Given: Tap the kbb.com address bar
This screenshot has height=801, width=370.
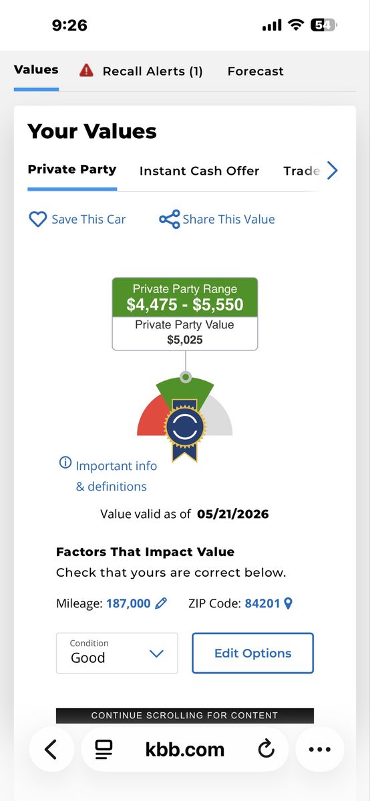Looking at the screenshot, I should point(185,750).
